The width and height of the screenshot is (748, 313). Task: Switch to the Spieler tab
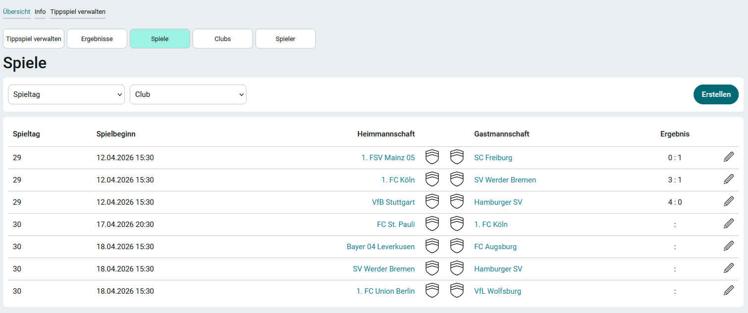pos(286,39)
